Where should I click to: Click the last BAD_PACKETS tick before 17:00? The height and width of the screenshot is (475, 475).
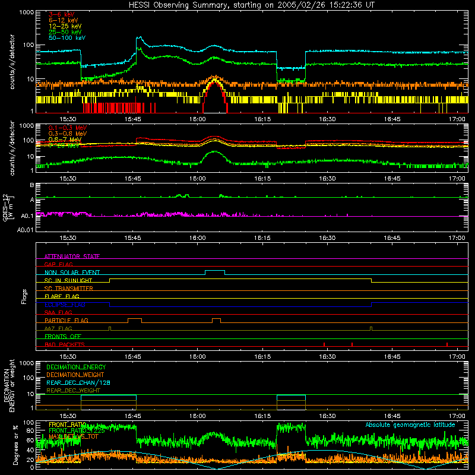(447, 344)
